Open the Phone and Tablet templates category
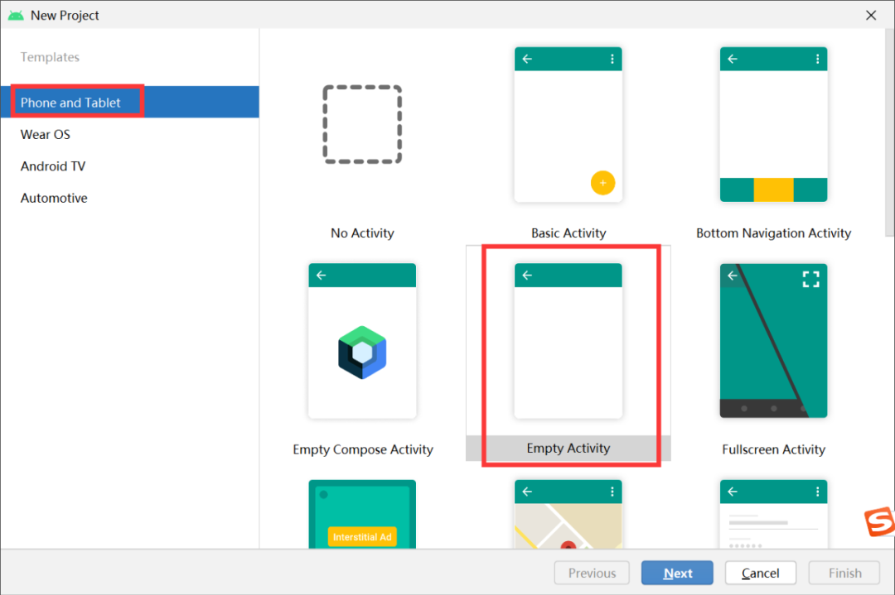 coord(129,102)
